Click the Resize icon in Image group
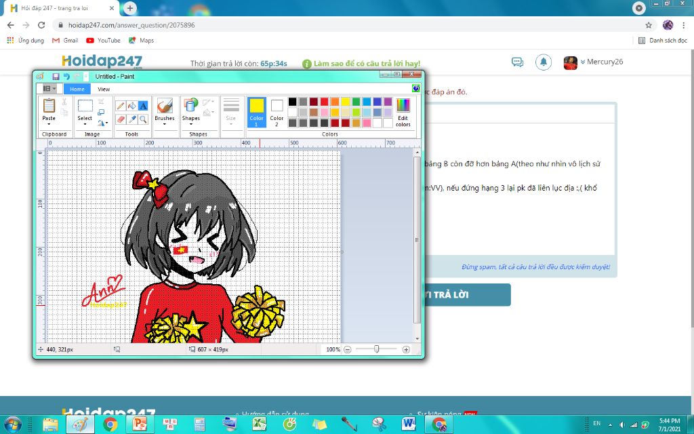 tap(101, 113)
